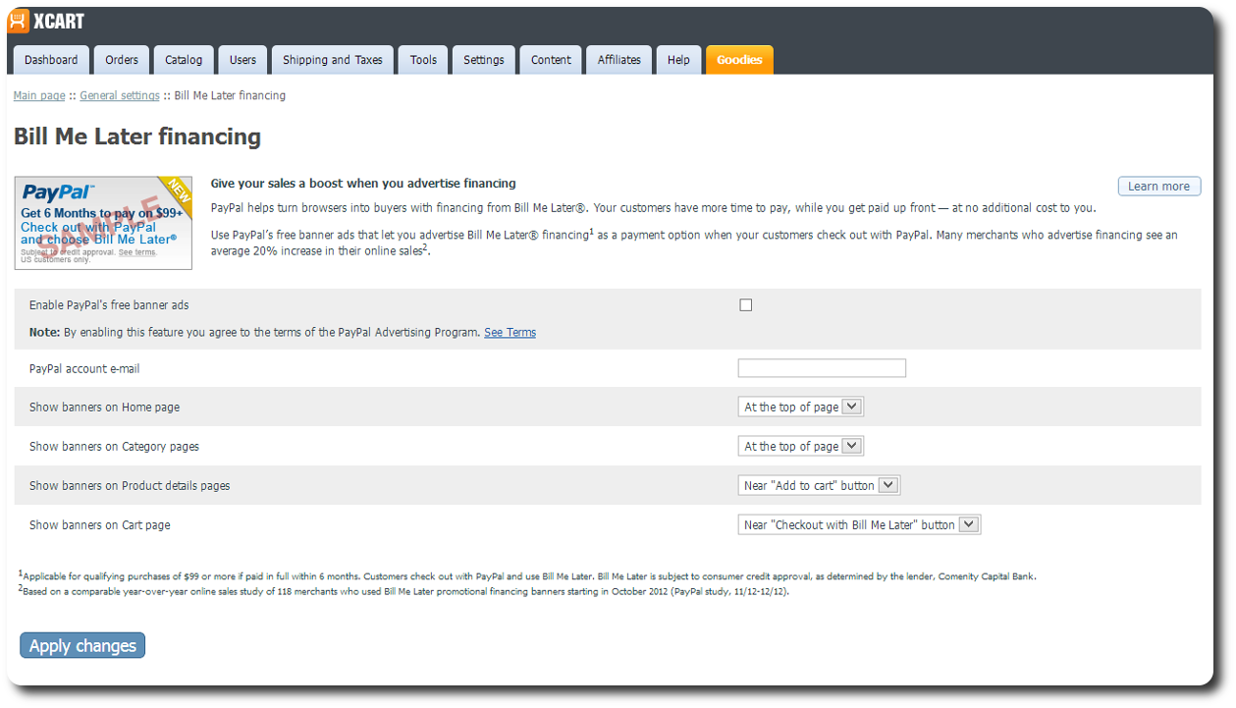
Task: Go to the Affiliates tab
Action: tap(619, 60)
